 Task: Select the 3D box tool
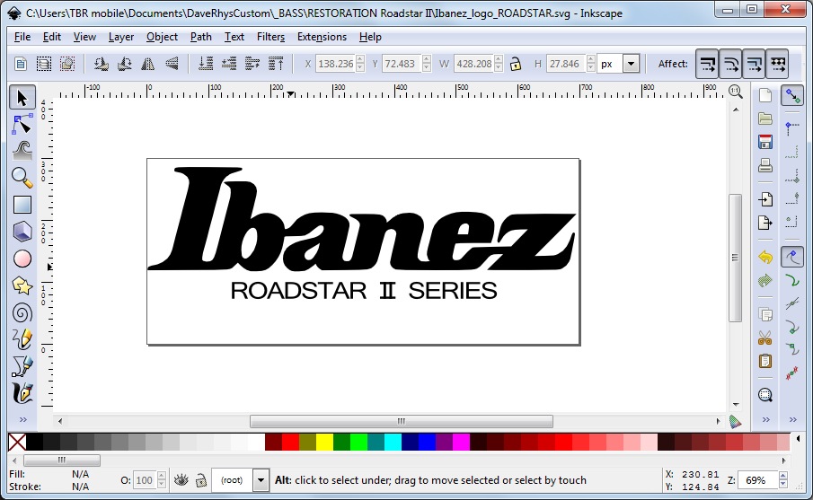22,232
